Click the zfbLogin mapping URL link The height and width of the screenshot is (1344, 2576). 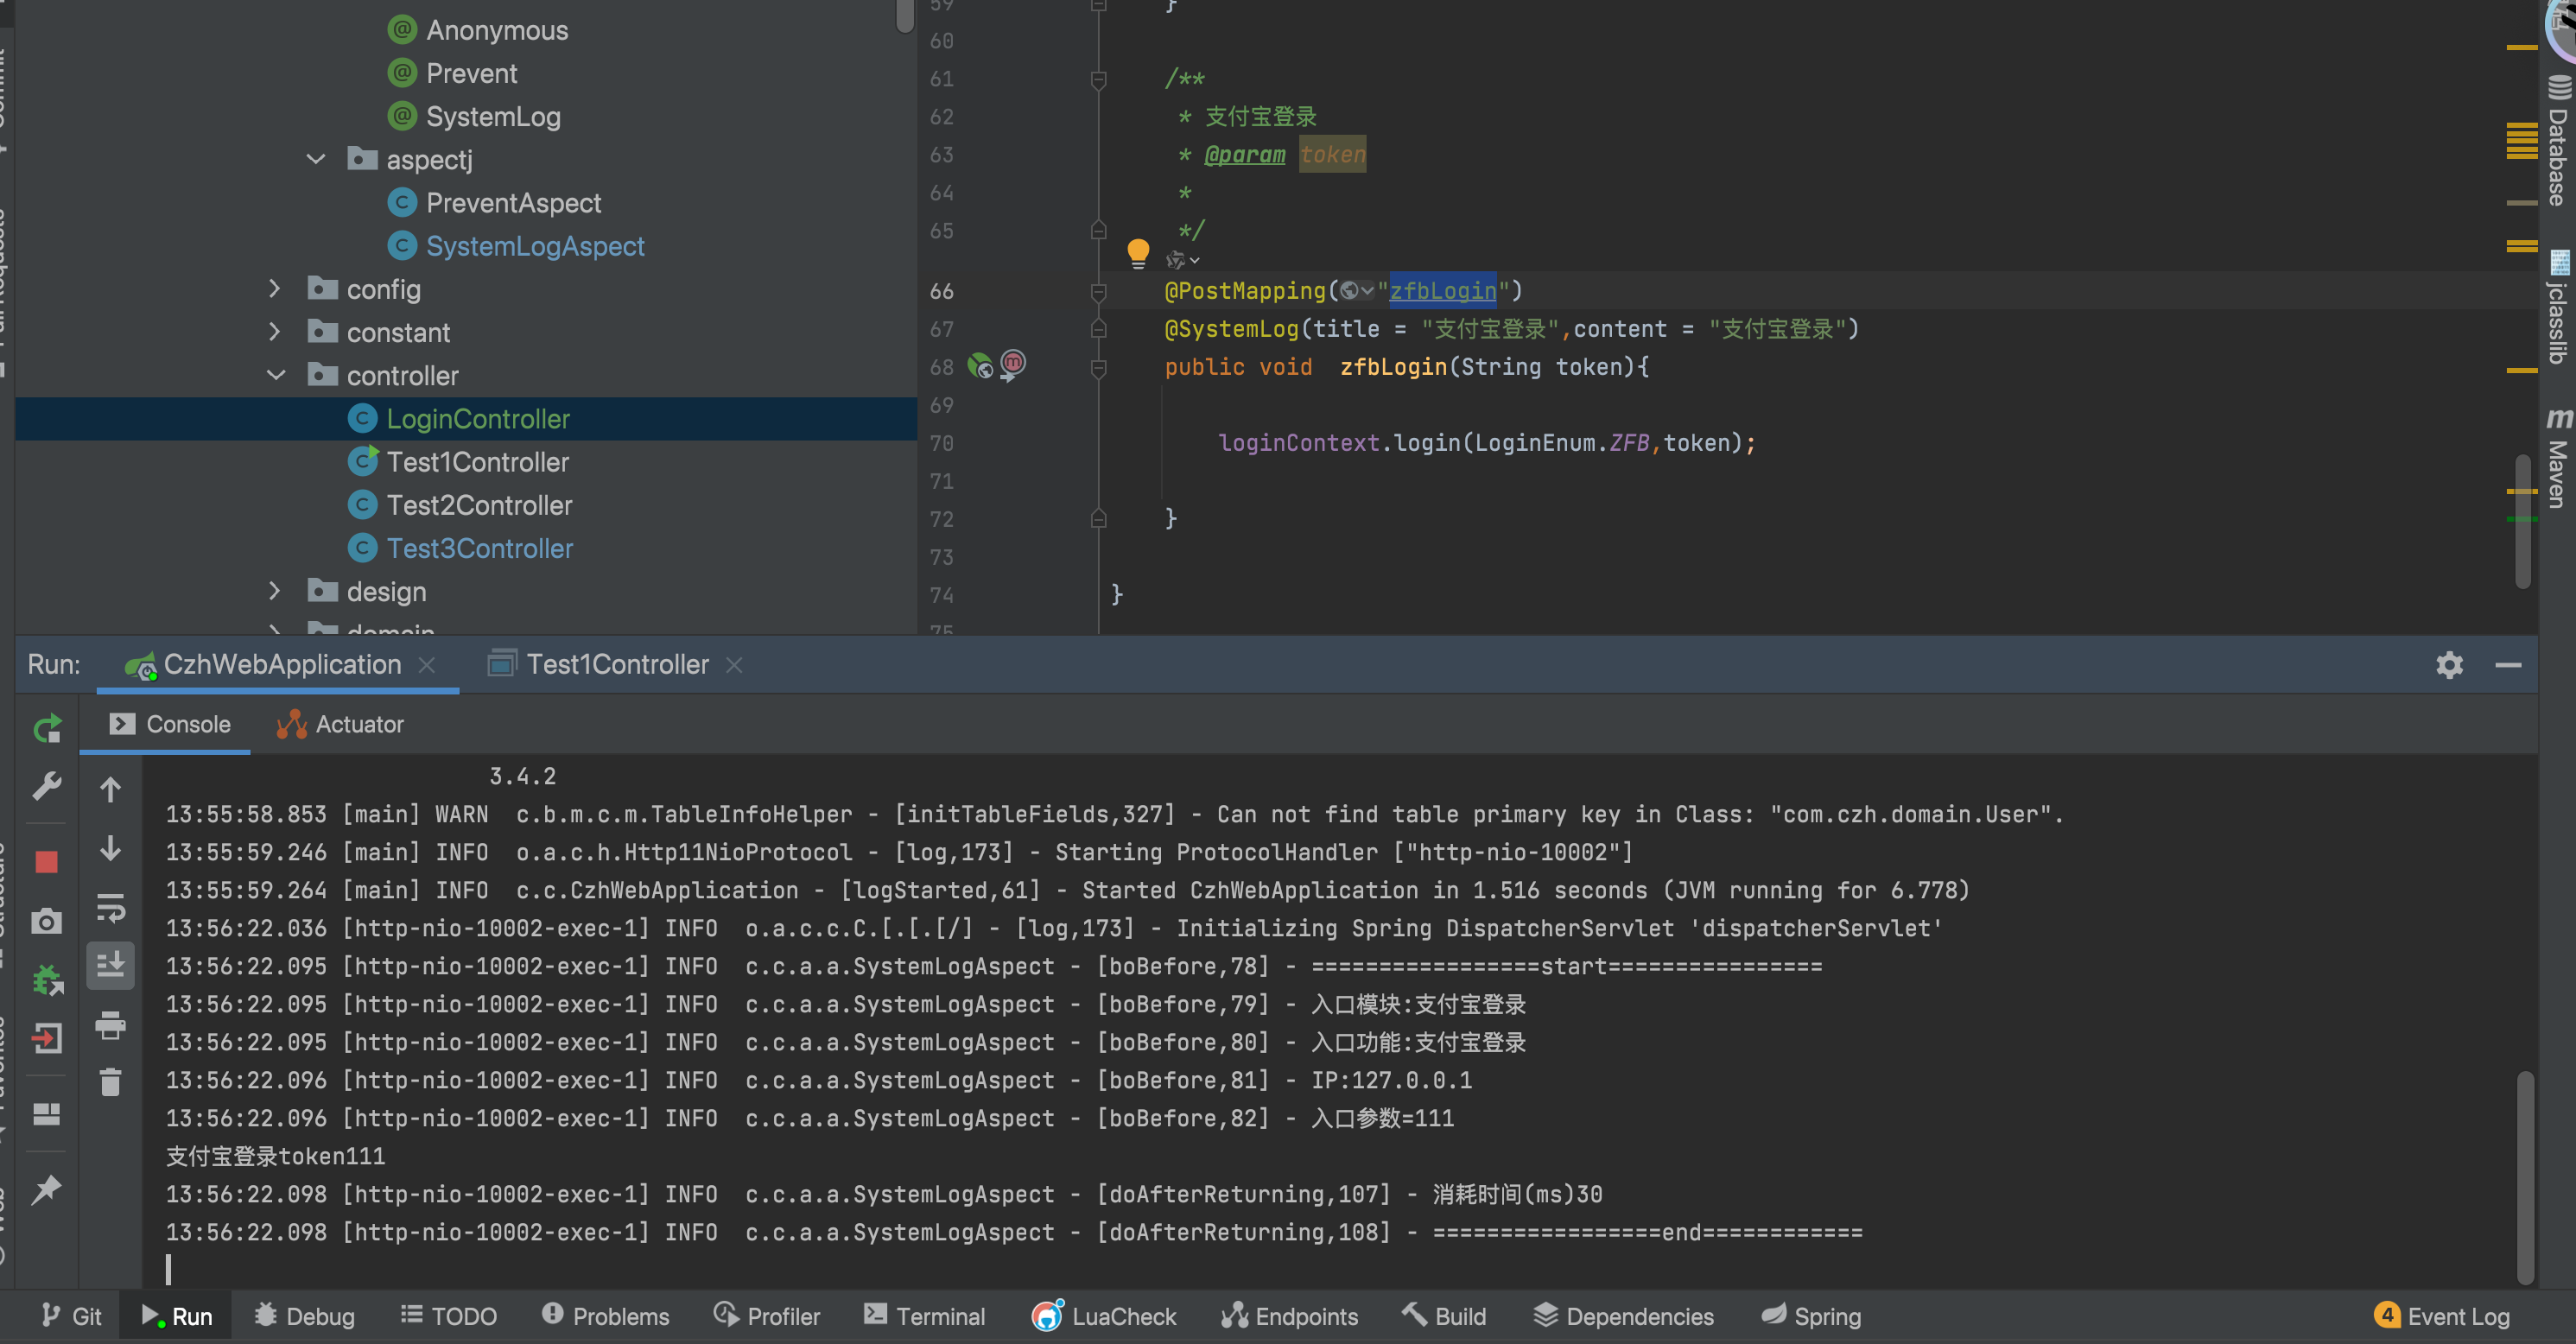(1442, 291)
